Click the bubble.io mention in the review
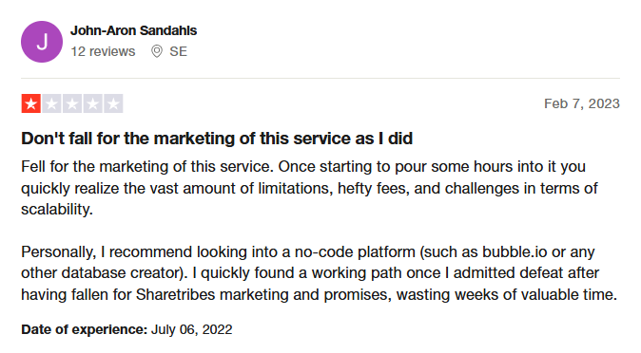Image resolution: width=641 pixels, height=353 pixels. click(x=515, y=251)
